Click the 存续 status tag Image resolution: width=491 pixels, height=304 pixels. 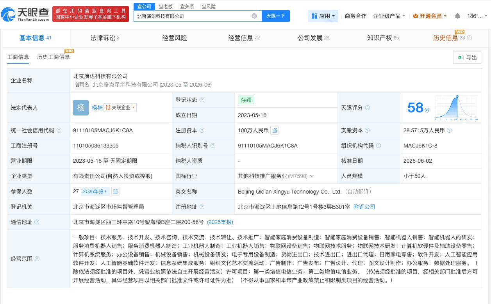(246, 100)
